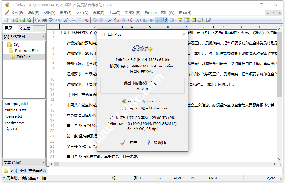285x183 pixels.
Task: Save all documents with the Save All icon
Action: [29, 20]
